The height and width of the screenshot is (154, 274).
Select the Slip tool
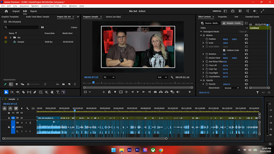click(x=29, y=92)
